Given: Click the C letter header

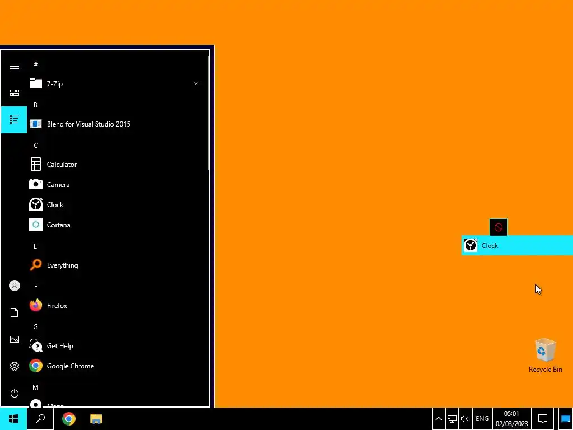Looking at the screenshot, I should [36, 145].
